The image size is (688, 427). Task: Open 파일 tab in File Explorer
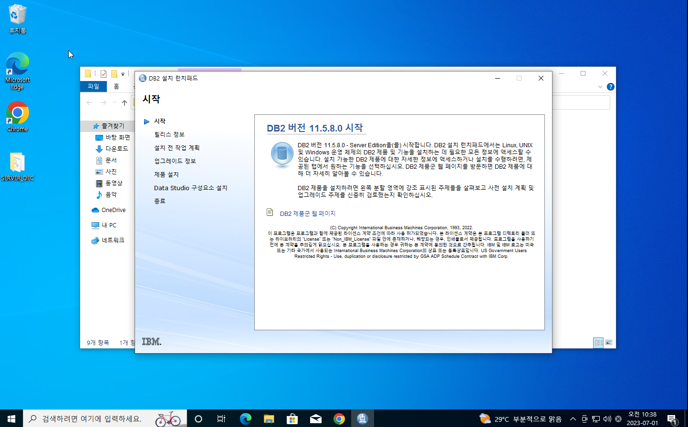click(x=94, y=86)
